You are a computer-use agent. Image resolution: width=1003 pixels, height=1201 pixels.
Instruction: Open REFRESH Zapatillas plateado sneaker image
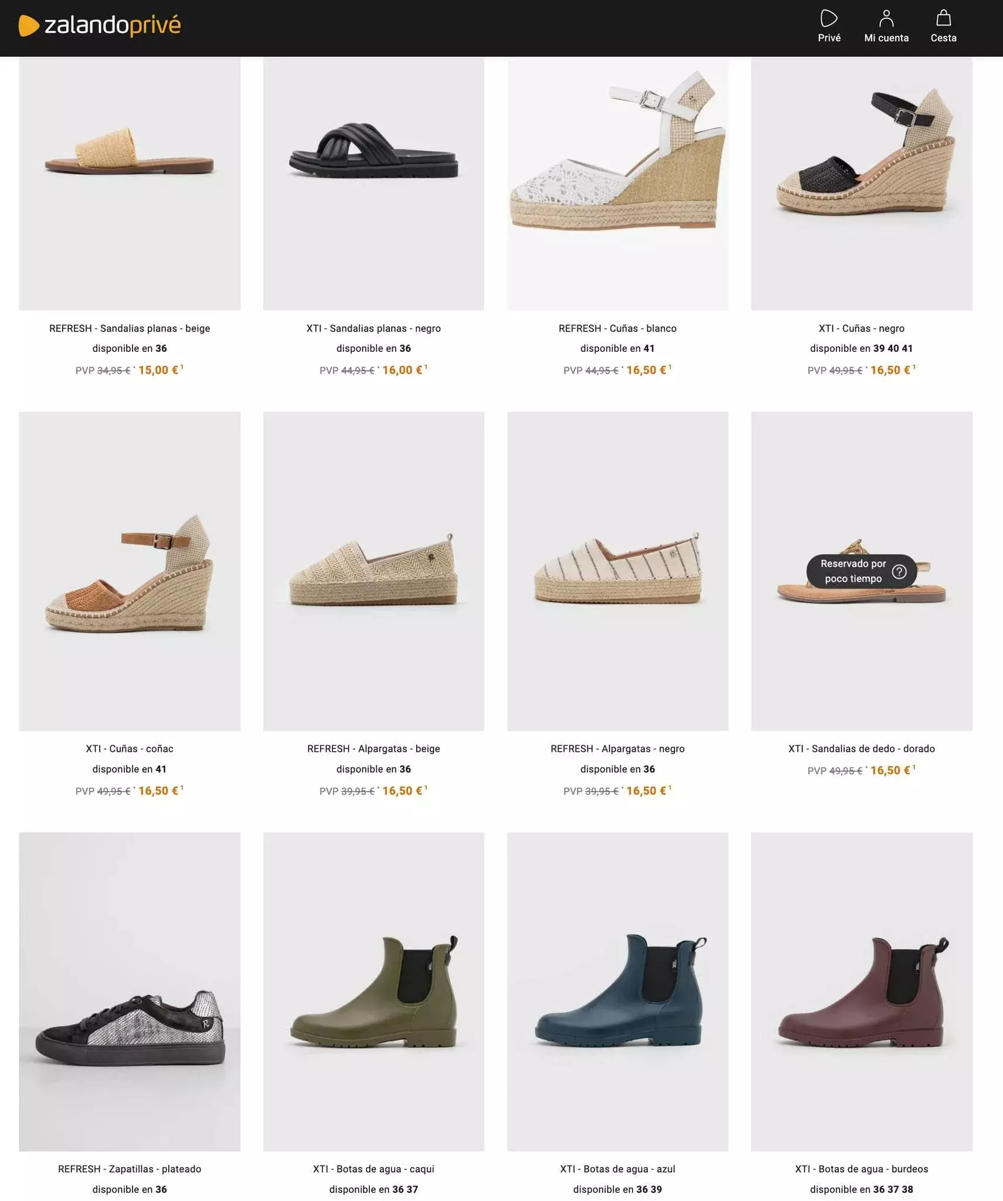point(130,992)
